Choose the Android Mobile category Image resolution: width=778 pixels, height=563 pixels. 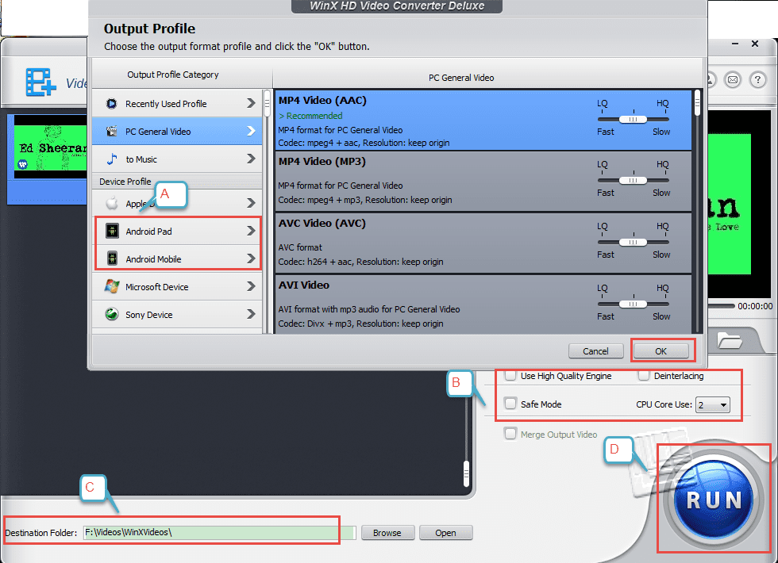point(177,259)
